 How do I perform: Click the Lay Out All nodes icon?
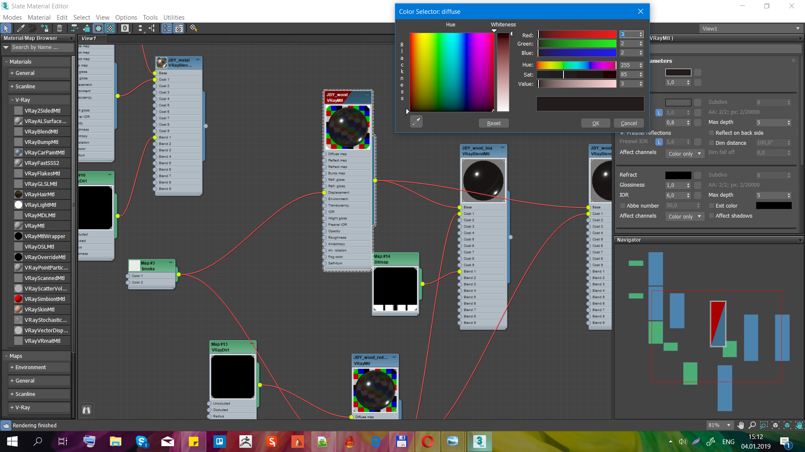[x=140, y=28]
